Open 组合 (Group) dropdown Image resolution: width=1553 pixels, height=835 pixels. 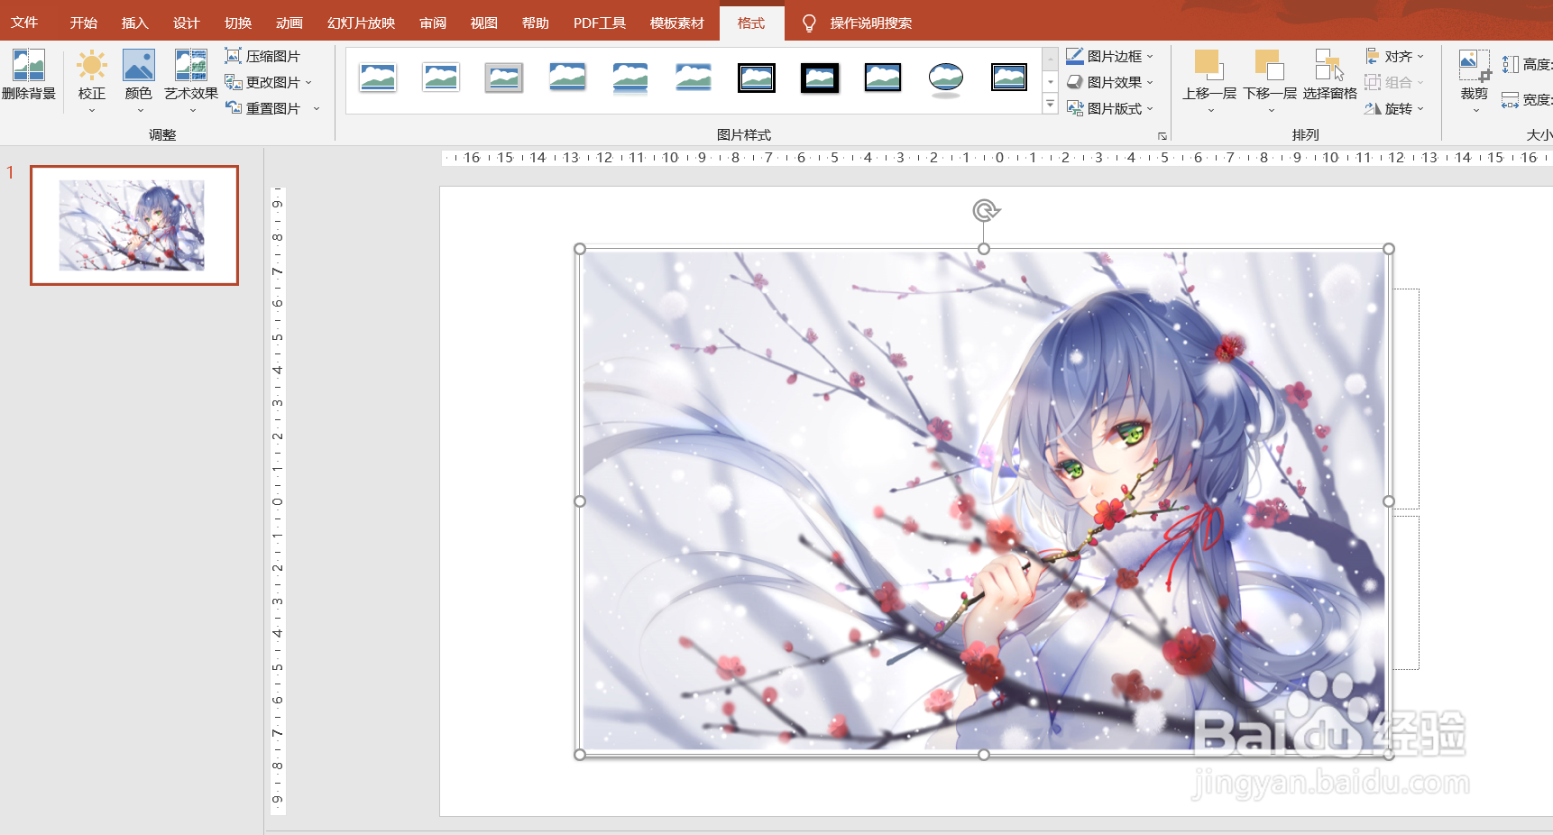(1394, 82)
